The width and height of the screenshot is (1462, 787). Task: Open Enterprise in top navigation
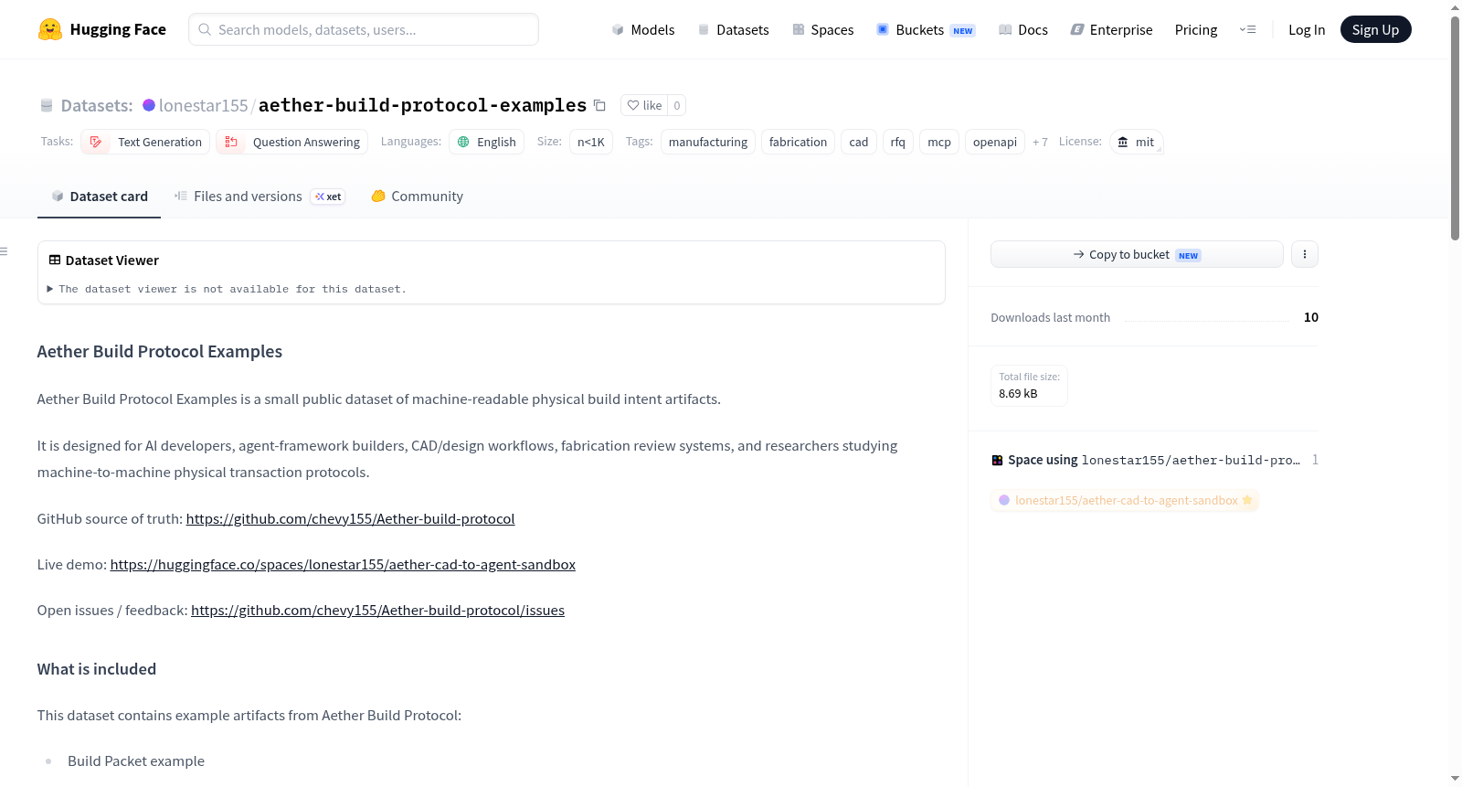coord(1111,29)
